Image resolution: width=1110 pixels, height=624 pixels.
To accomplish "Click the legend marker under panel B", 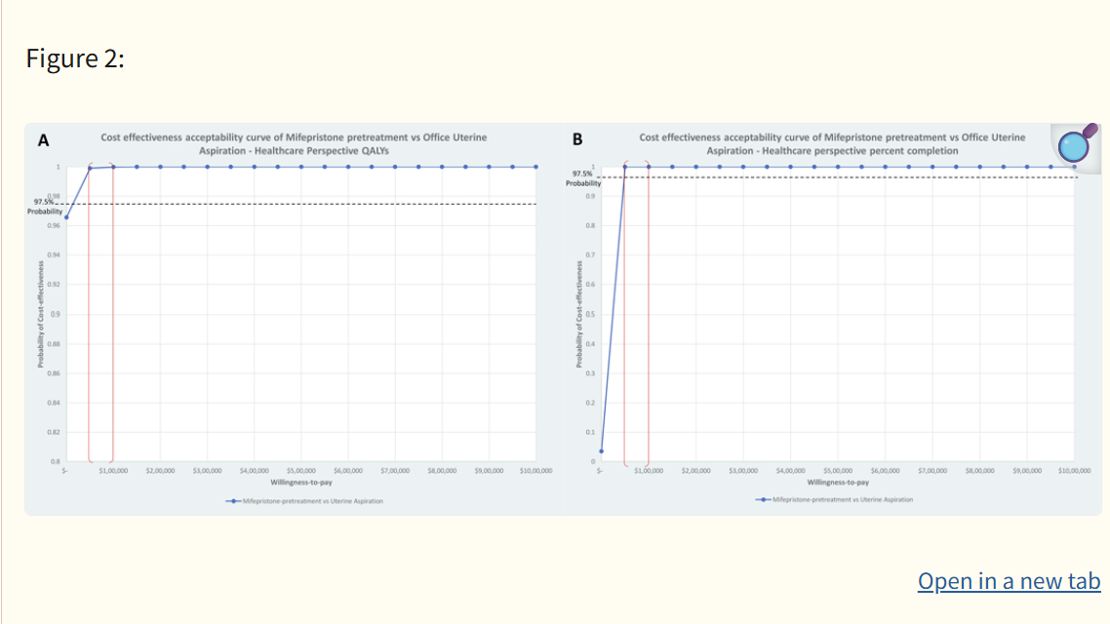I will coord(762,499).
